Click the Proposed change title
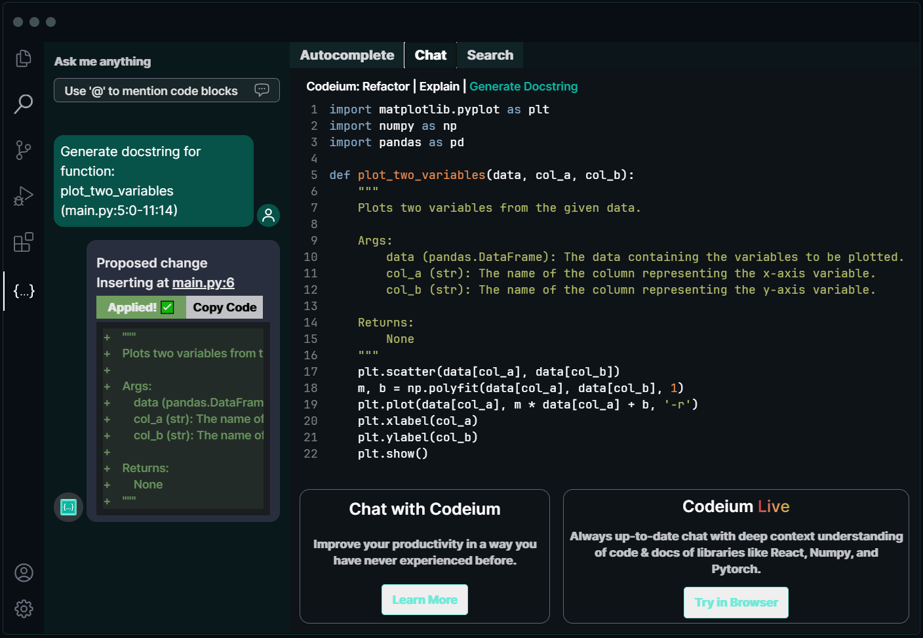923x638 pixels. pos(152,263)
